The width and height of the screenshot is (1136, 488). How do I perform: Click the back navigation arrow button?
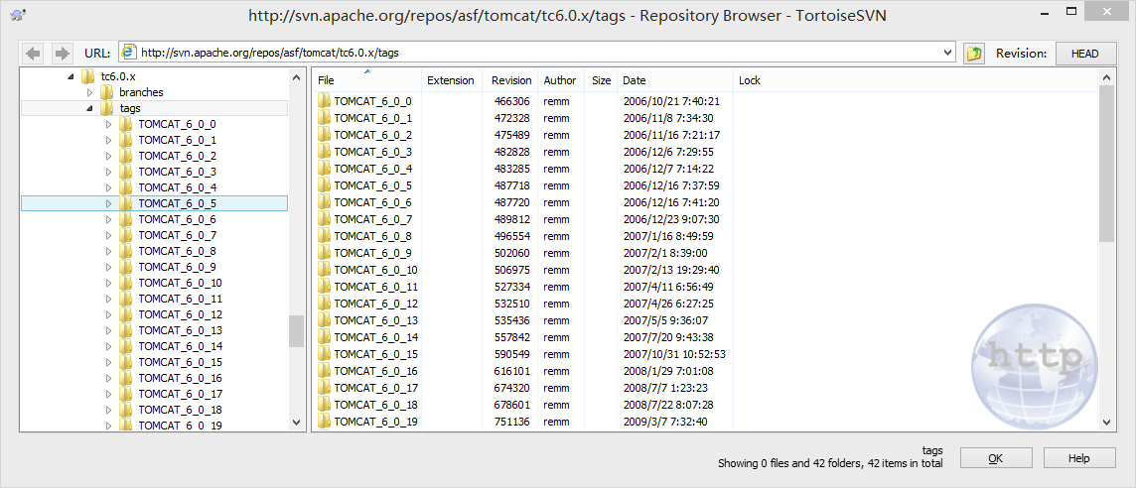pyautogui.click(x=34, y=53)
